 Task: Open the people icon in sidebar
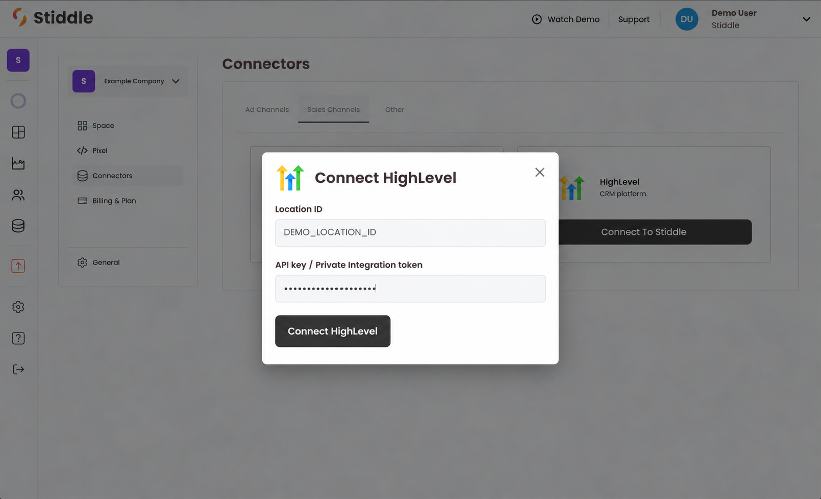pos(18,195)
